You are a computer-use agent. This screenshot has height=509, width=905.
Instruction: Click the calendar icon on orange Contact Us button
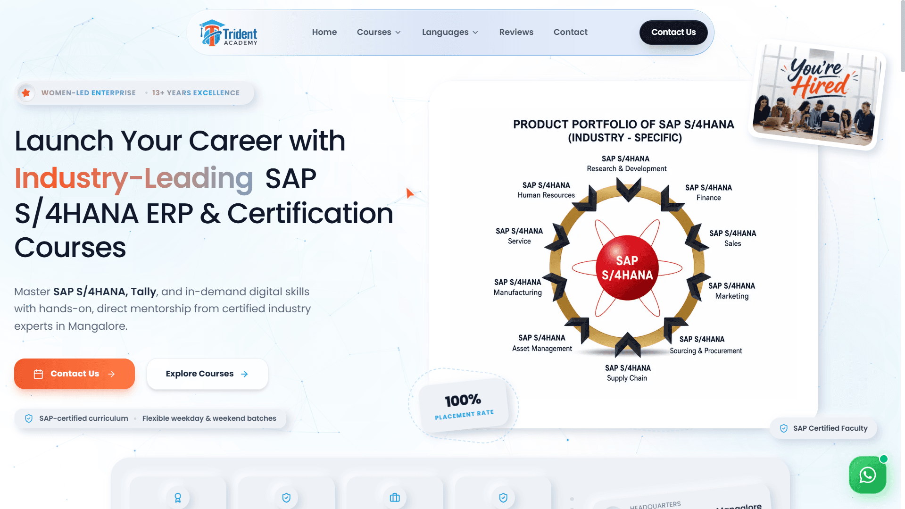[39, 374]
